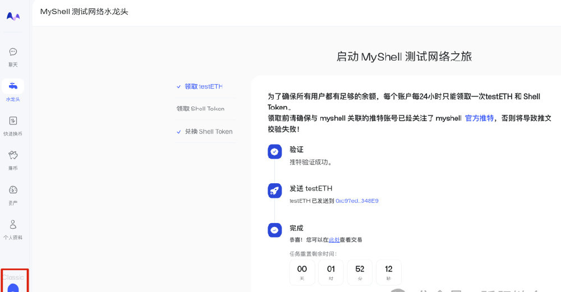Viewport: 561px width, 292px height.
Task: Click the Classic label in sidebar
Action: pyautogui.click(x=13, y=277)
